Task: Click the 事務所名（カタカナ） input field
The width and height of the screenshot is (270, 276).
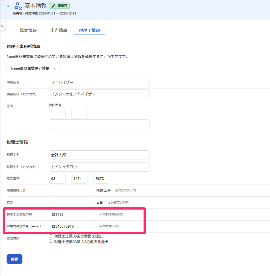Action: coord(99,94)
